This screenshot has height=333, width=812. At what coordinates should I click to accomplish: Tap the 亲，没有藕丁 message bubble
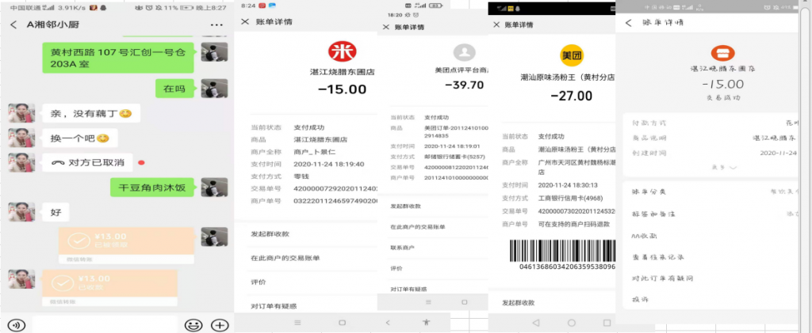(x=91, y=114)
